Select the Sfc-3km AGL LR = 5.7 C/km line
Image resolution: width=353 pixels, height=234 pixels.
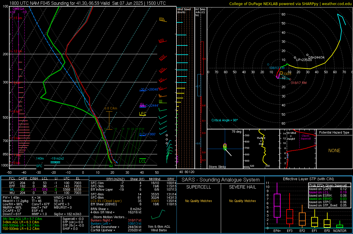22,219
